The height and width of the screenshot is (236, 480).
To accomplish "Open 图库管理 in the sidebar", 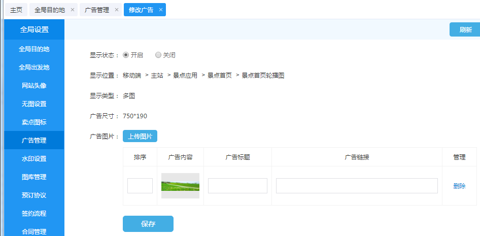I will click(x=34, y=177).
